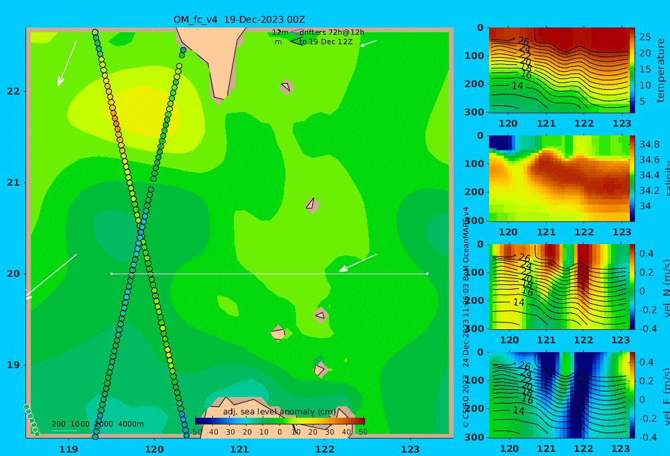
Task: Click the 14 isotherm label in the temperature panel
Action: 517,86
